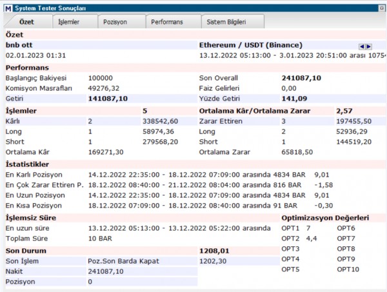The image size is (387, 292).
Task: Click the '91 BAR' date range text
Action: click(x=193, y=206)
